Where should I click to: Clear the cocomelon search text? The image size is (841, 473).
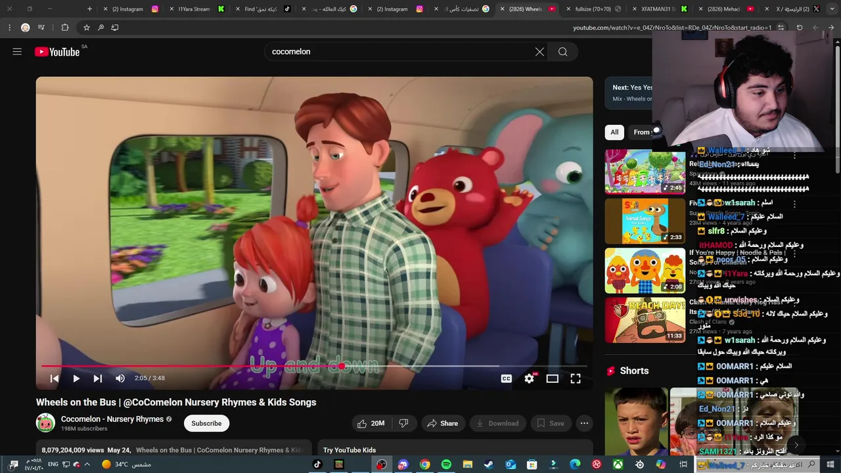coord(539,52)
